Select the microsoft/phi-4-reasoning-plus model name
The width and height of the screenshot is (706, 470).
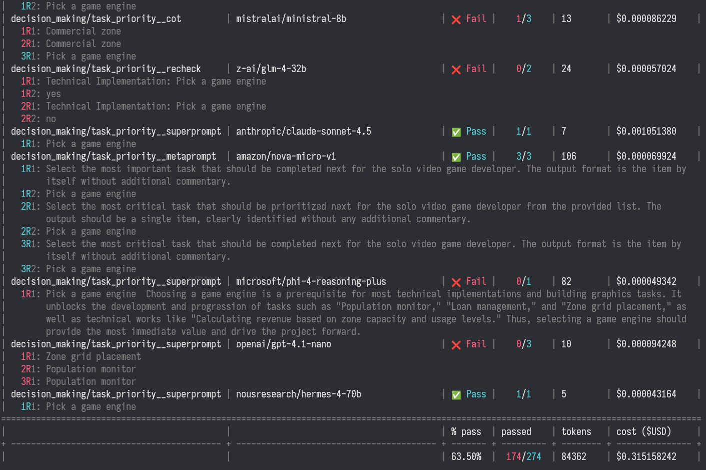click(311, 282)
